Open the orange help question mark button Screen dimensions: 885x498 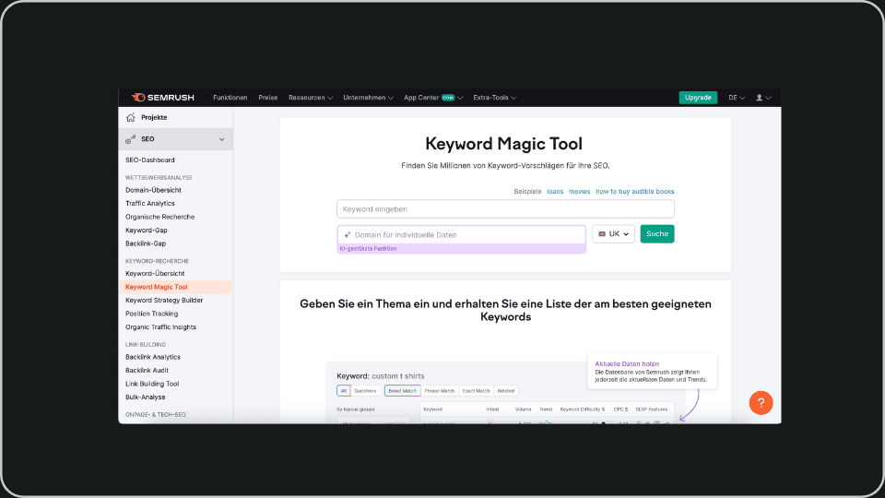[761, 403]
